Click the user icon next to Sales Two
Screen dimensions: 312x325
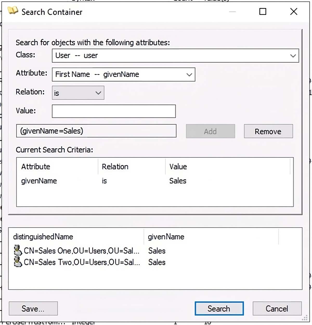(x=18, y=262)
